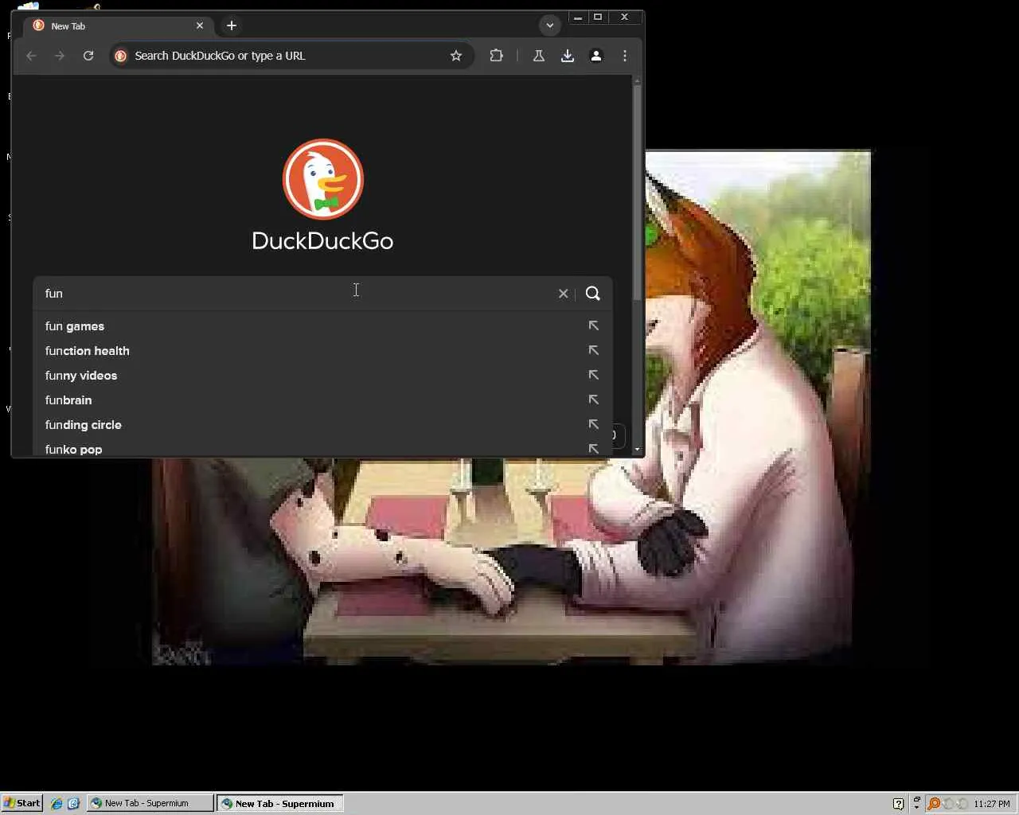Choose the "funny videos" suggestion
This screenshot has width=1019, height=815.
point(322,376)
